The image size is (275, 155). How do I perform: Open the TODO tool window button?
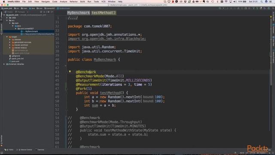pyautogui.click(x=9, y=150)
